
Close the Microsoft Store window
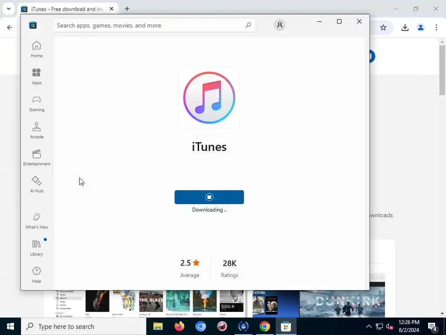359,21
